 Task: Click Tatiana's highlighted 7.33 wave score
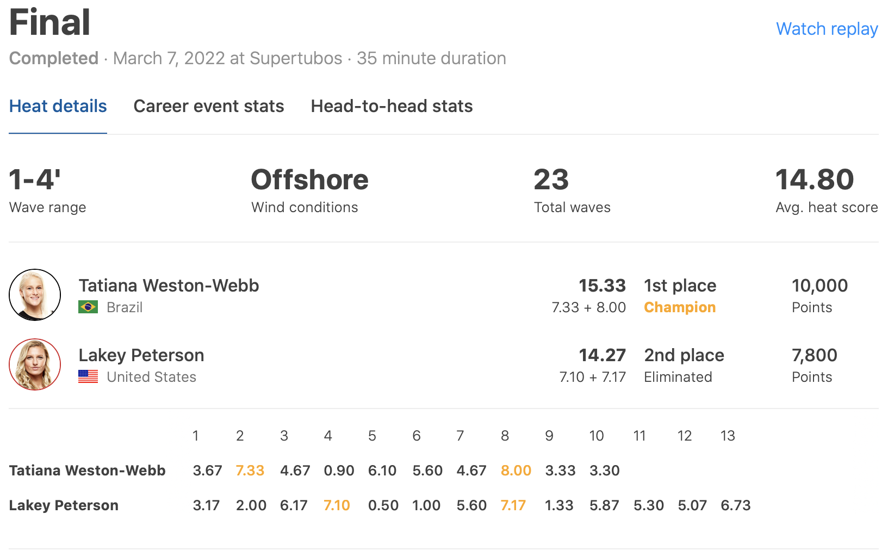(250, 471)
